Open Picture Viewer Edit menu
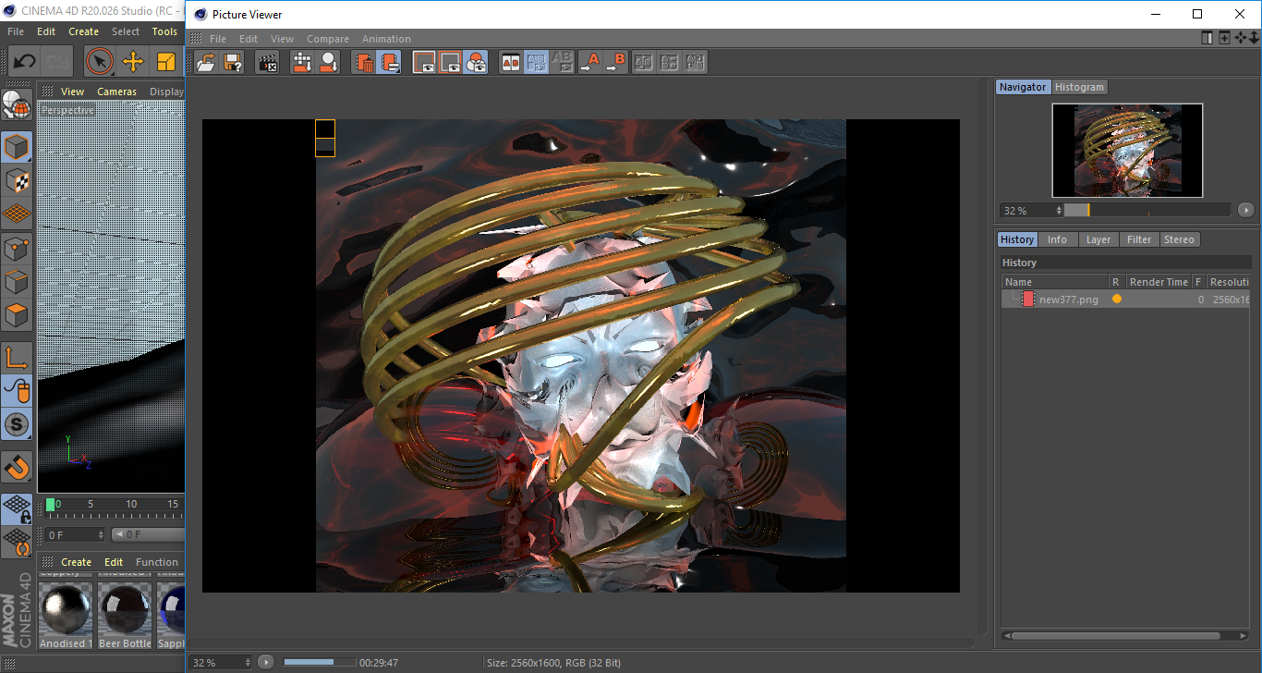Viewport: 1262px width, 673px height. click(x=249, y=39)
